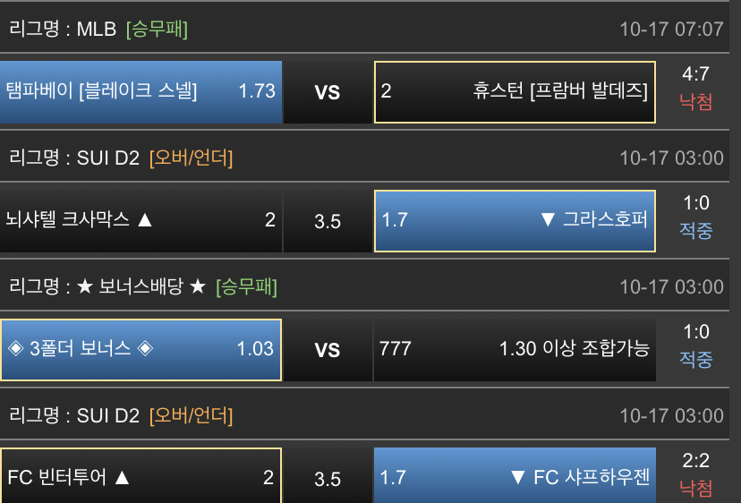The width and height of the screenshot is (741, 503).
Task: Select FC 샤프하우젠 under 1.7 bet
Action: [x=515, y=478]
